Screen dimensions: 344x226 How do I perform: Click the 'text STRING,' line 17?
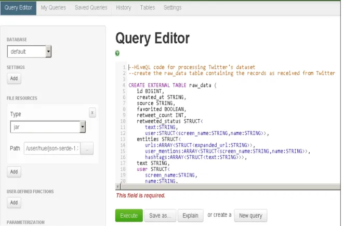click(153, 163)
